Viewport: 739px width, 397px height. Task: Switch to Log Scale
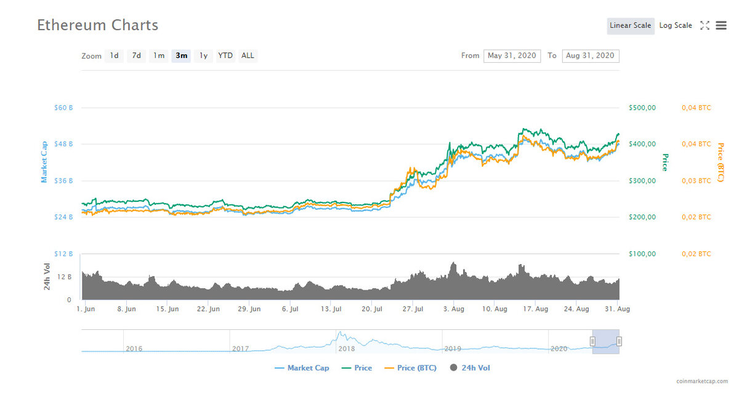676,26
